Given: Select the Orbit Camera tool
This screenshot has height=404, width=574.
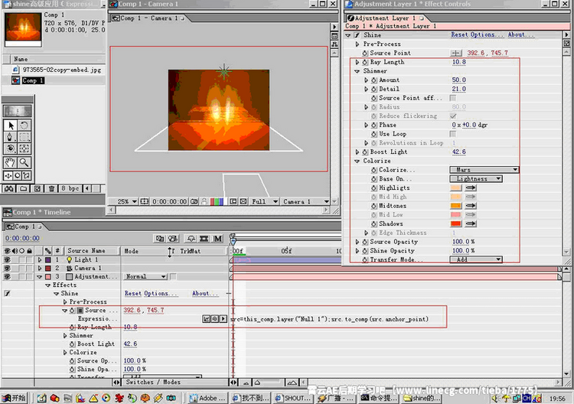Looking at the screenshot, I should [x=10, y=148].
